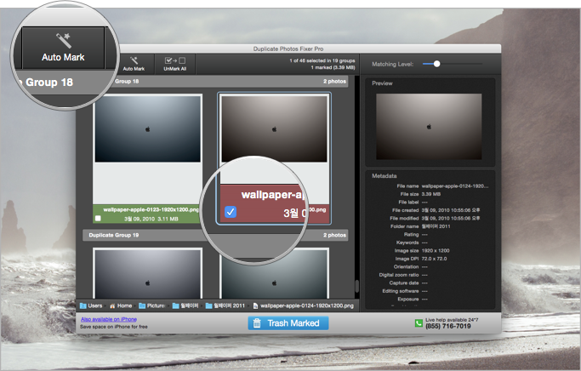Screen dimensions: 581x371
Task: Click the '2 photos' count for Group 18
Action: pos(334,81)
